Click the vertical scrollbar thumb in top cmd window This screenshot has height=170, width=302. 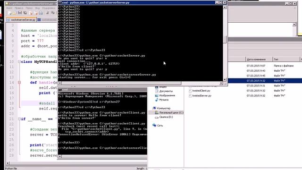225,40
